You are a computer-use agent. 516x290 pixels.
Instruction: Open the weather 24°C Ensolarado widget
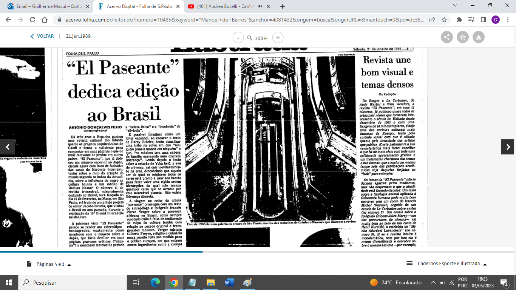coord(396,282)
